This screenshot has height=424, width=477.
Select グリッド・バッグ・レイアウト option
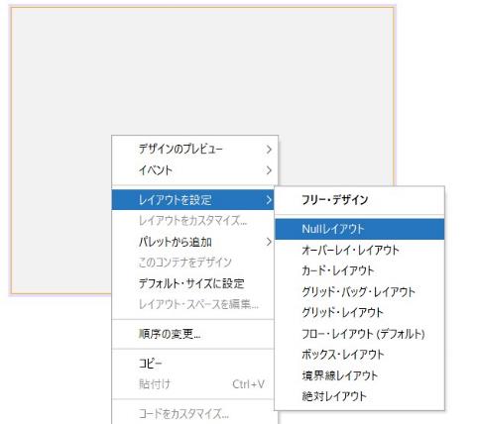[359, 292]
